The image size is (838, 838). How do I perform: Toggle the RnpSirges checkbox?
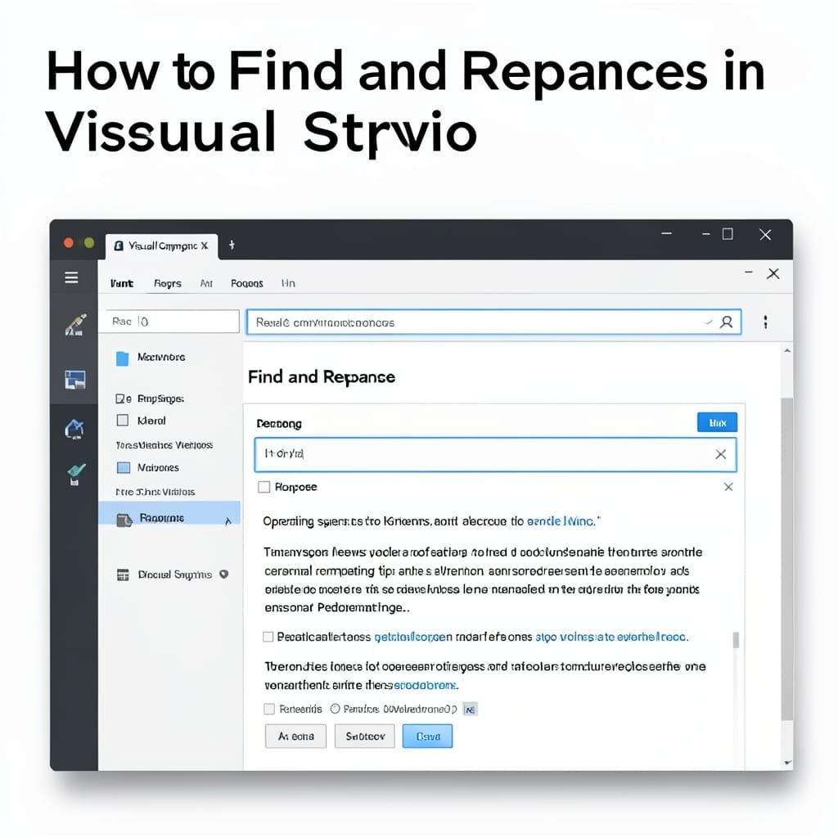[x=121, y=399]
